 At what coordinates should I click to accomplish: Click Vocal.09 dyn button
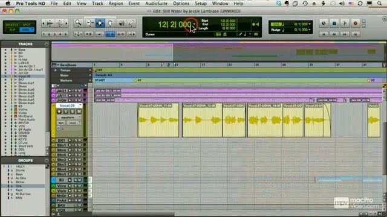[61, 123]
